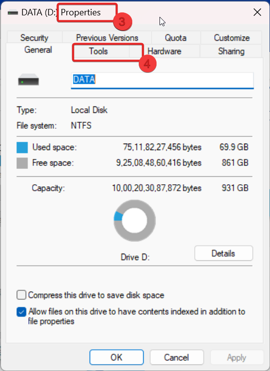Open the Security tab
The image size is (270, 371).
click(34, 38)
